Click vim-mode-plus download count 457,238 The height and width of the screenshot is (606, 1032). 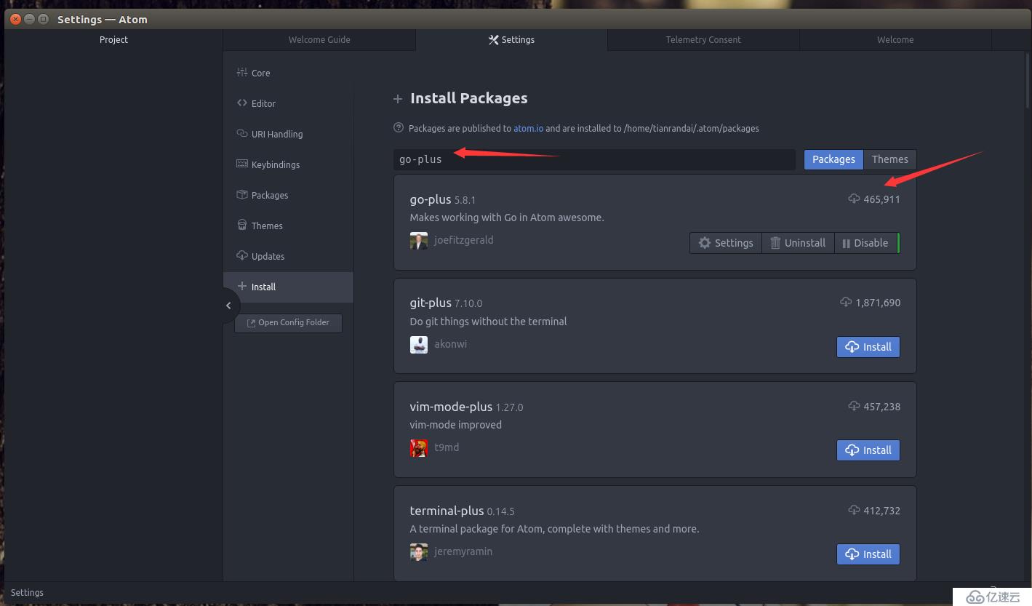(x=882, y=407)
